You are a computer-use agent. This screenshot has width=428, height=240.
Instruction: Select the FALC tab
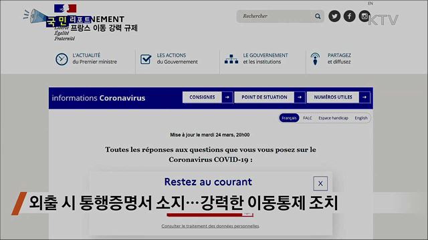tap(308, 118)
